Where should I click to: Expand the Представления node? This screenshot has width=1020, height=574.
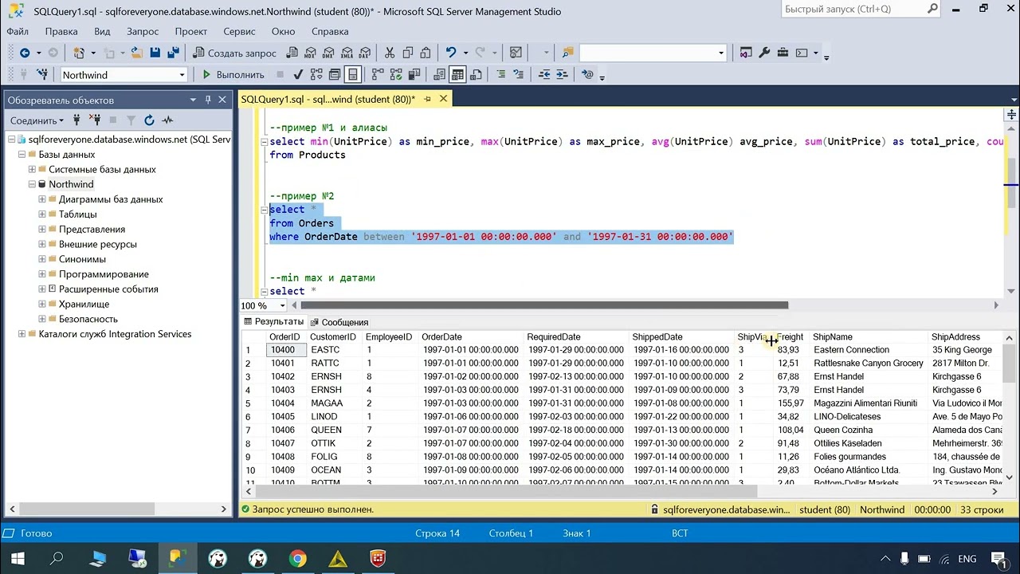[x=42, y=229]
